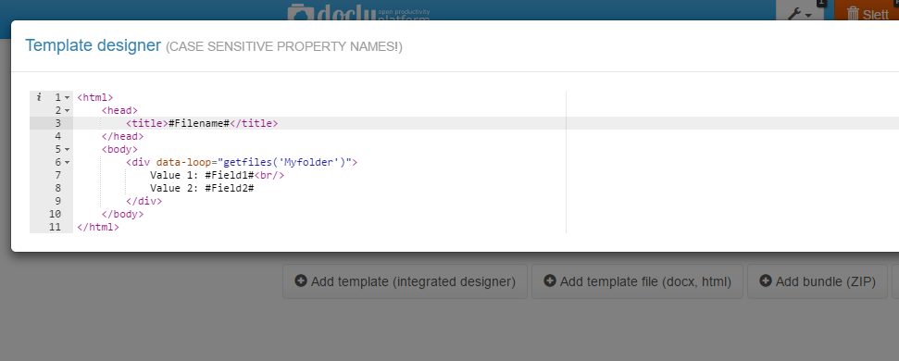Select line number 7 in the gutter
Screen dimensions: 899x361
pos(58,175)
